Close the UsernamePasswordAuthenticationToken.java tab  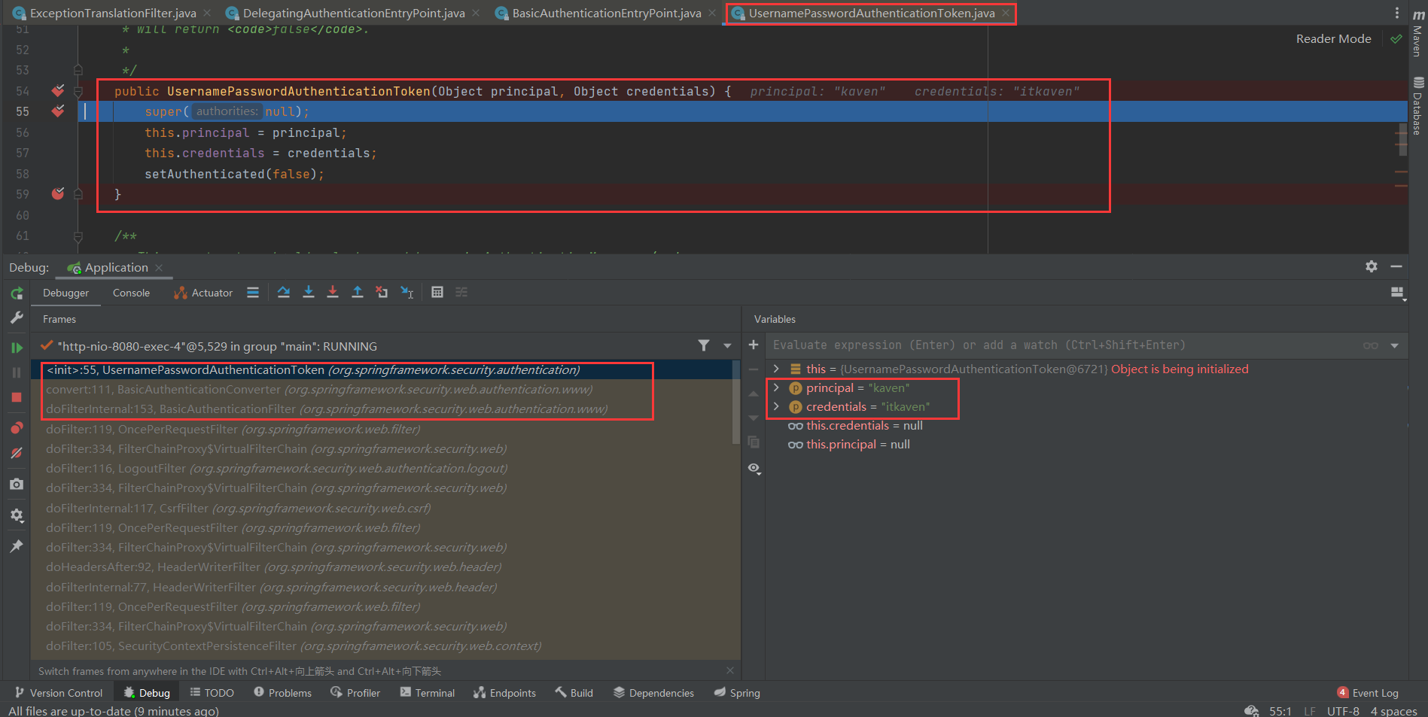(x=1006, y=13)
